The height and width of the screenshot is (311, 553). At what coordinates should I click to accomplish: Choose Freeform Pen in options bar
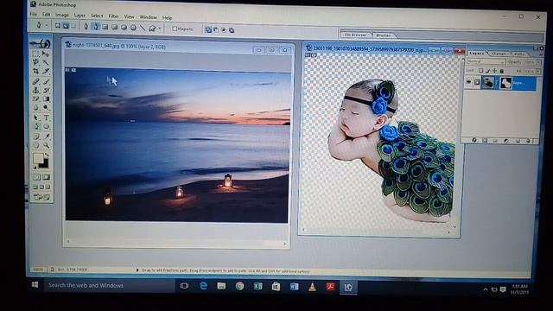(x=95, y=27)
